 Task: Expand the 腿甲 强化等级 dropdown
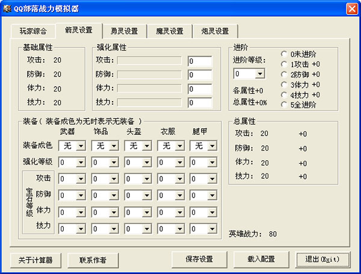pos(203,162)
